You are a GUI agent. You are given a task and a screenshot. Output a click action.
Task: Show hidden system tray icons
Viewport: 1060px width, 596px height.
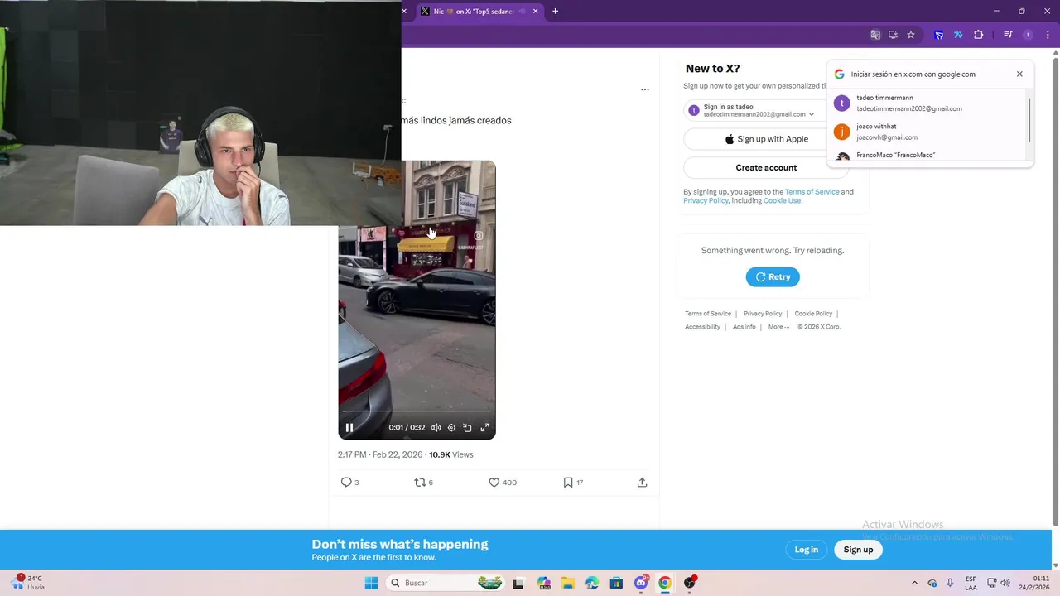tap(914, 583)
